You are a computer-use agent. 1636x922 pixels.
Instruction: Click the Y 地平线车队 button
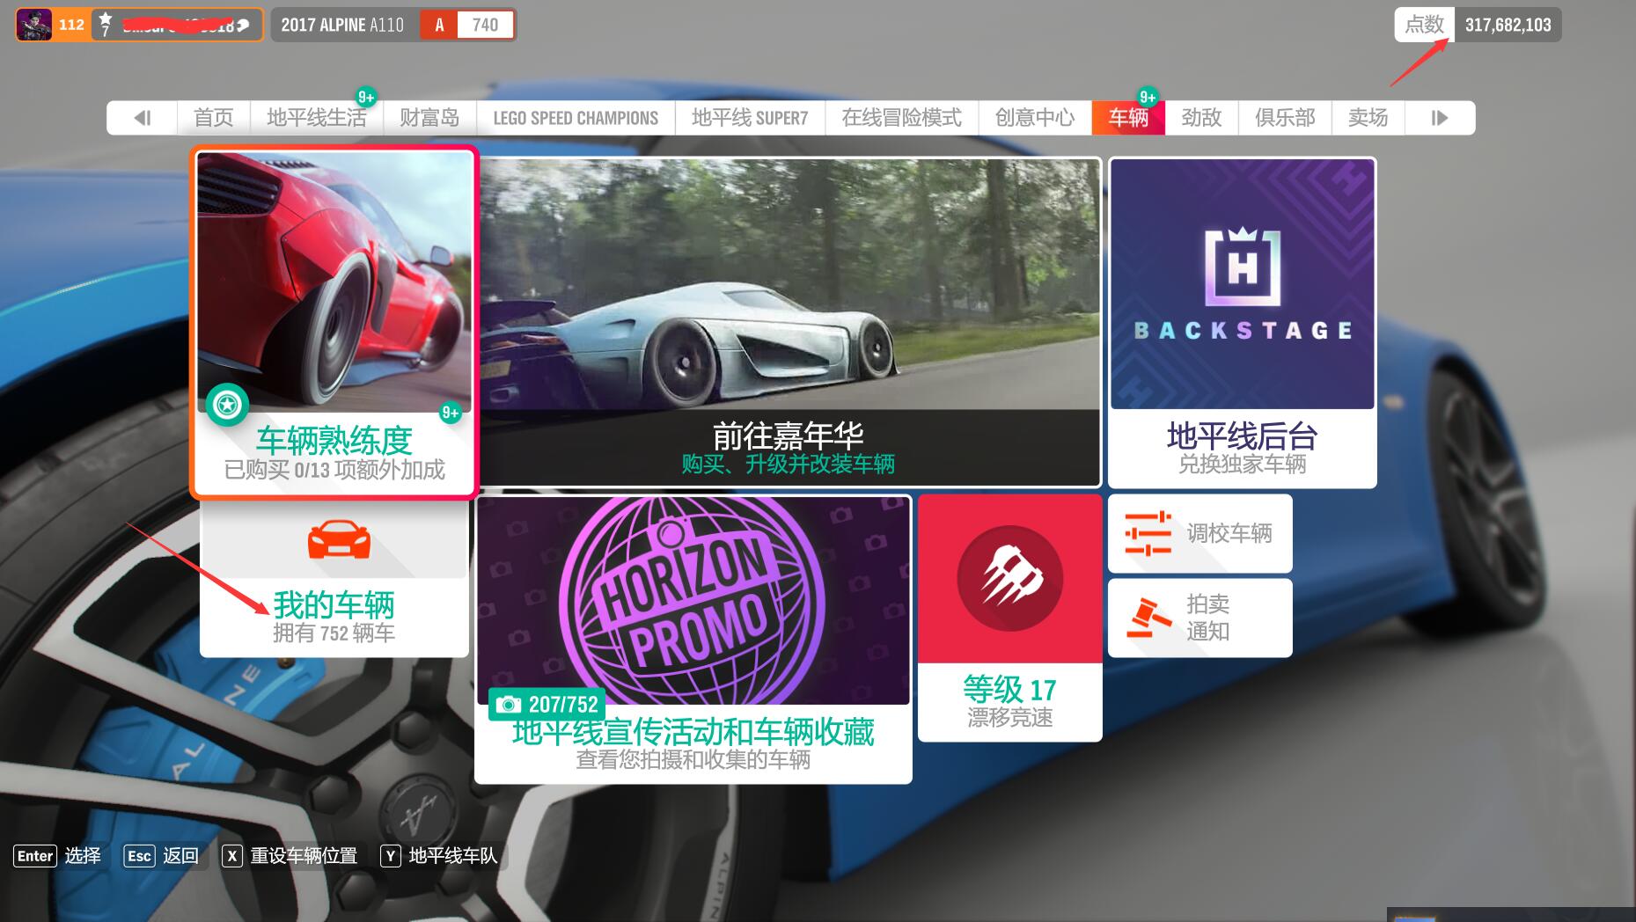440,856
